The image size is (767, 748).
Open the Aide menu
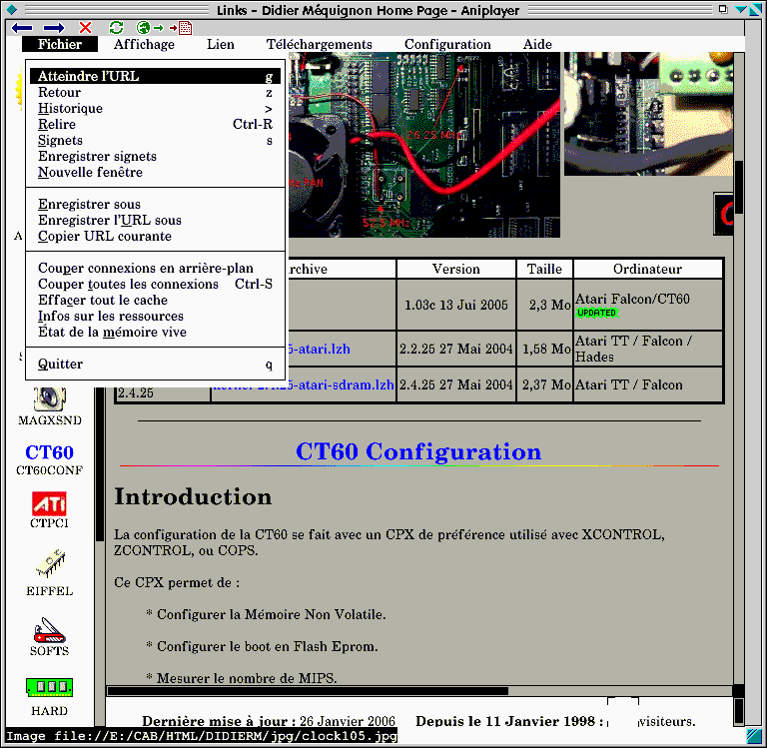click(x=537, y=44)
